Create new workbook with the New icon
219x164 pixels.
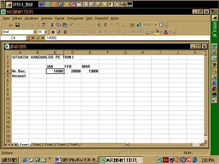pos(5,25)
